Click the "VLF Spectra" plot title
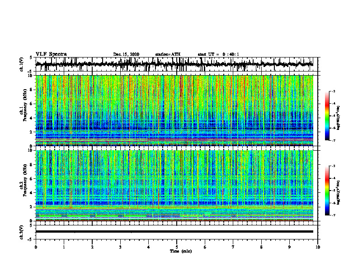Screen dimensions: 358x277 [51, 54]
